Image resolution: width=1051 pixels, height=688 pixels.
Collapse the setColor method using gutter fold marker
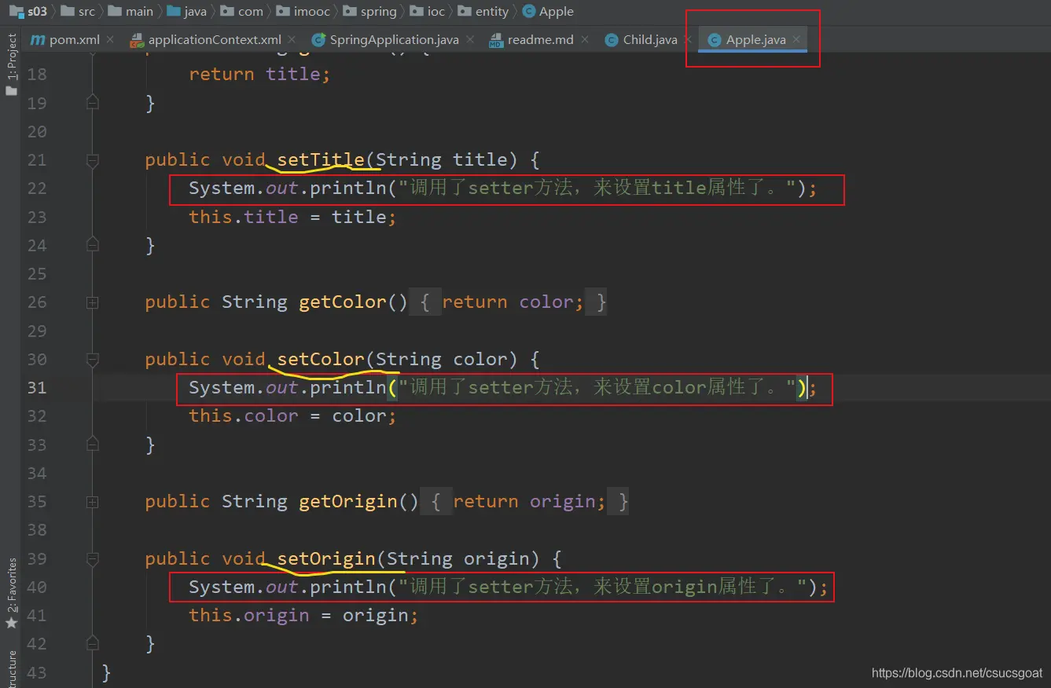(93, 360)
